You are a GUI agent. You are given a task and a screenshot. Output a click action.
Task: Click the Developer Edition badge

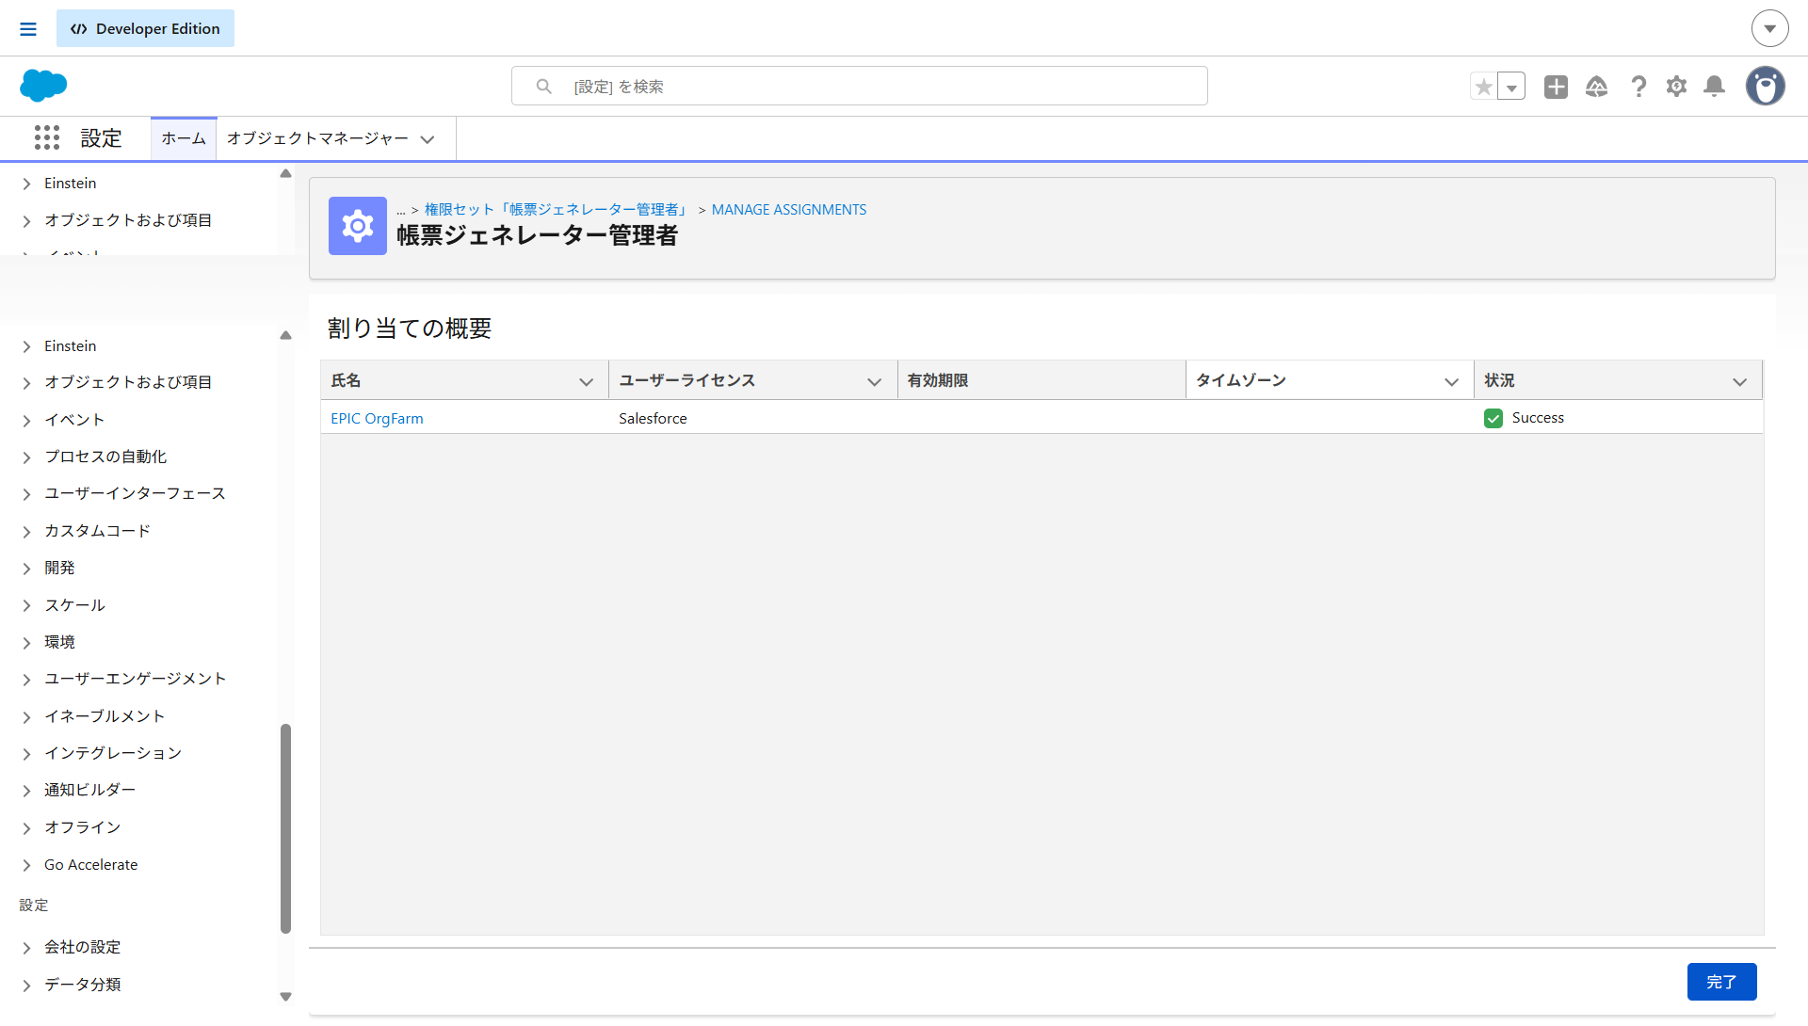click(145, 28)
